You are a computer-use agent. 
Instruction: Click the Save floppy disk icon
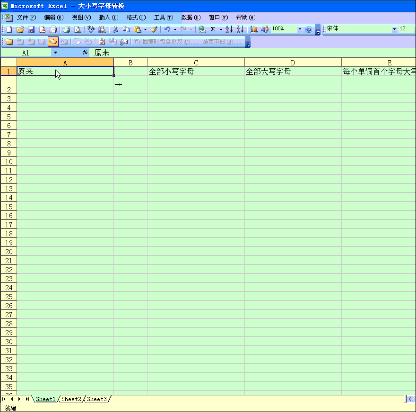[31, 29]
